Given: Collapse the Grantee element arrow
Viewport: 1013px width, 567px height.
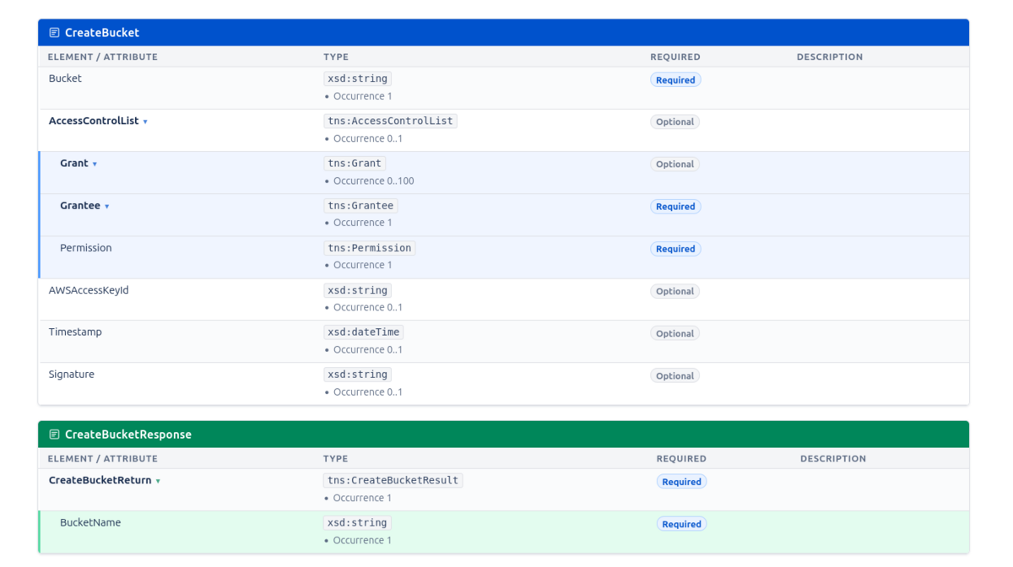Looking at the screenshot, I should click(107, 206).
